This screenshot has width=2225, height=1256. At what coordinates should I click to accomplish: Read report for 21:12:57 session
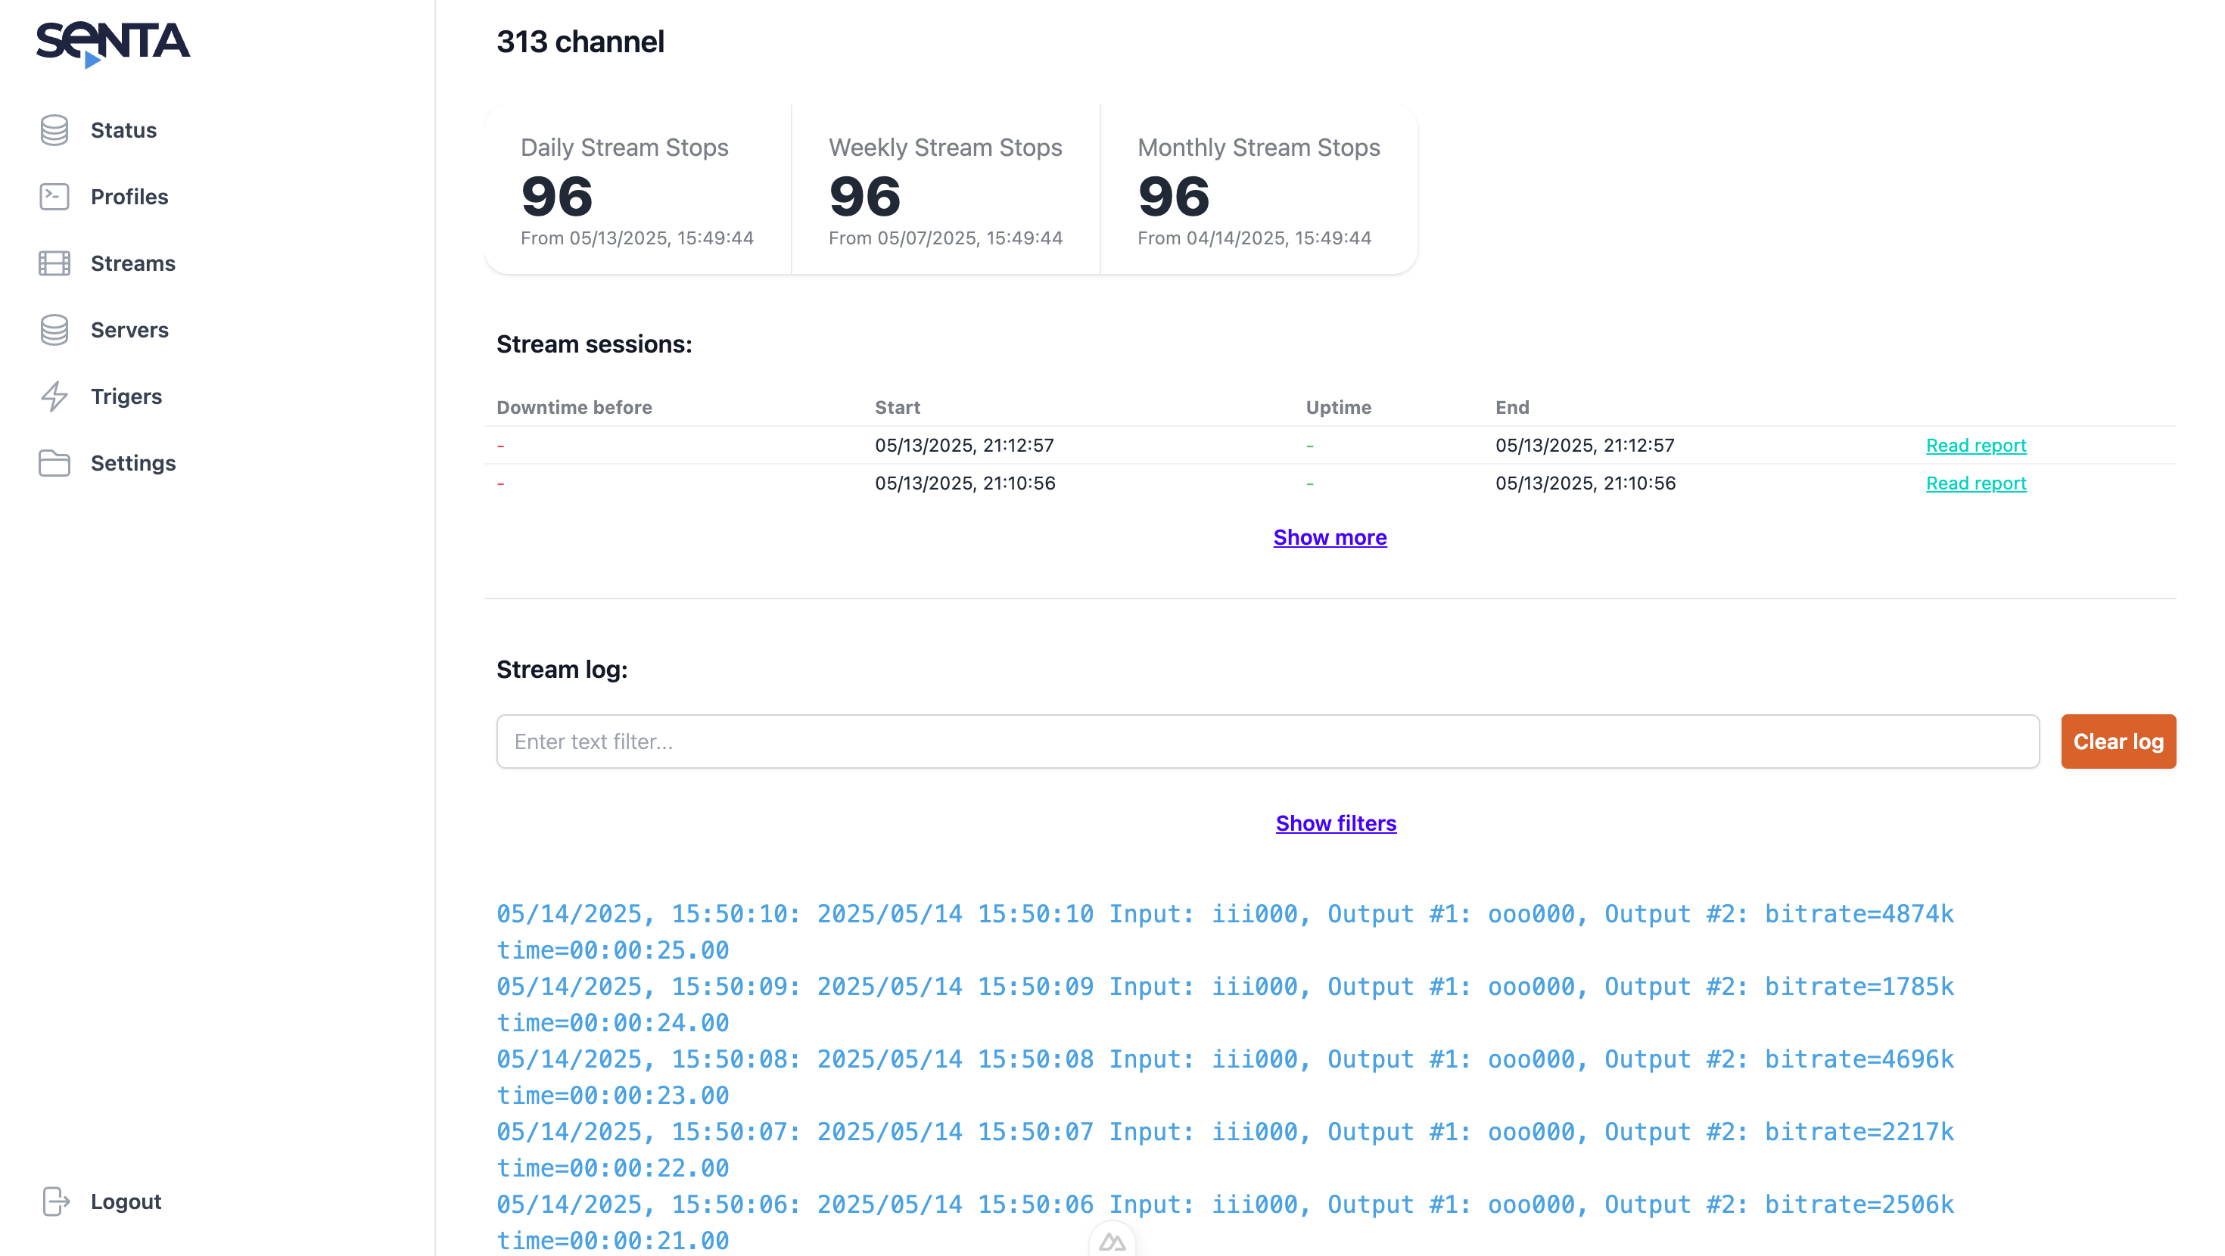coord(1975,446)
